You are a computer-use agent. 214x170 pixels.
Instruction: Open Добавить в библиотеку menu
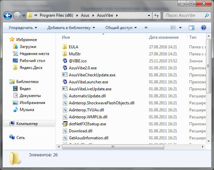coord(71,28)
